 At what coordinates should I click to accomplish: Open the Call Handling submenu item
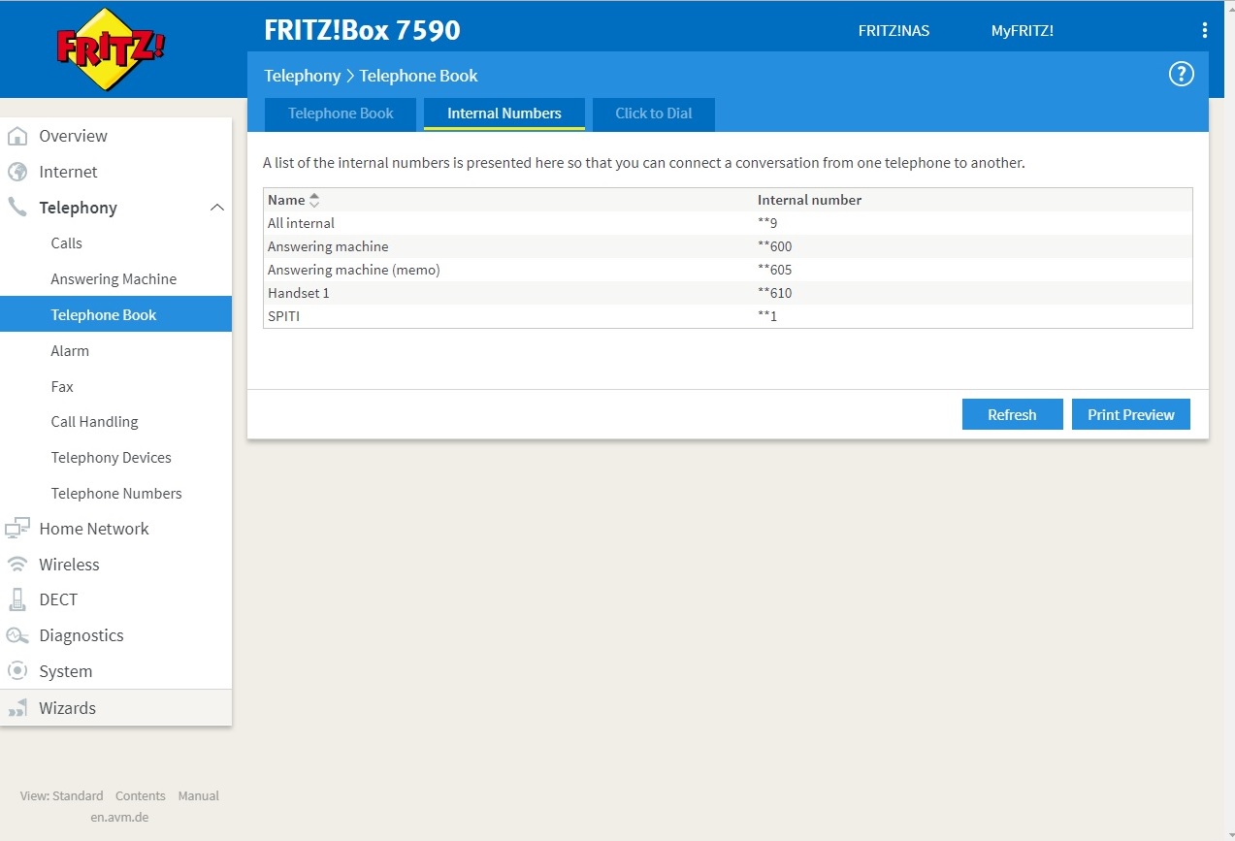pyautogui.click(x=94, y=422)
